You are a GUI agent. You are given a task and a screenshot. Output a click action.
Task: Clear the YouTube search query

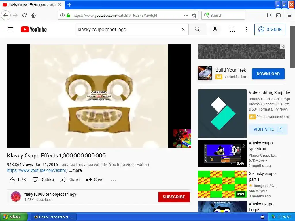pos(183,29)
